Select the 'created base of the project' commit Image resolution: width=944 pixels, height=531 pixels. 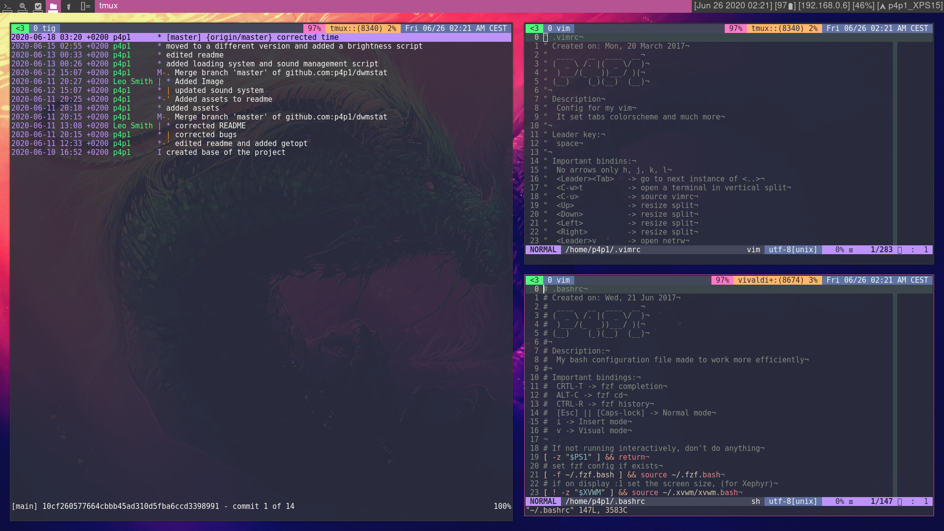[225, 152]
